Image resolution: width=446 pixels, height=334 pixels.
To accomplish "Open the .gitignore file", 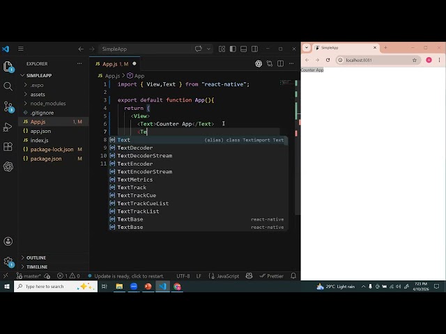I will 54,113.
